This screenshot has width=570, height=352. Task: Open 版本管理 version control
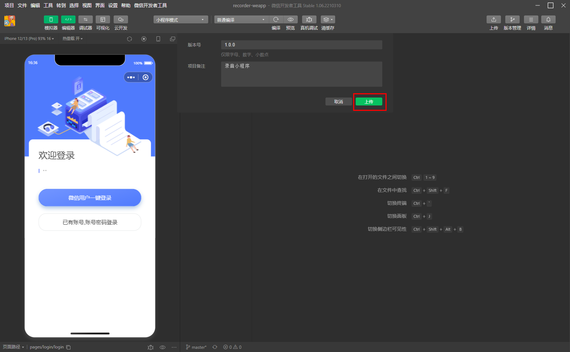tap(512, 19)
